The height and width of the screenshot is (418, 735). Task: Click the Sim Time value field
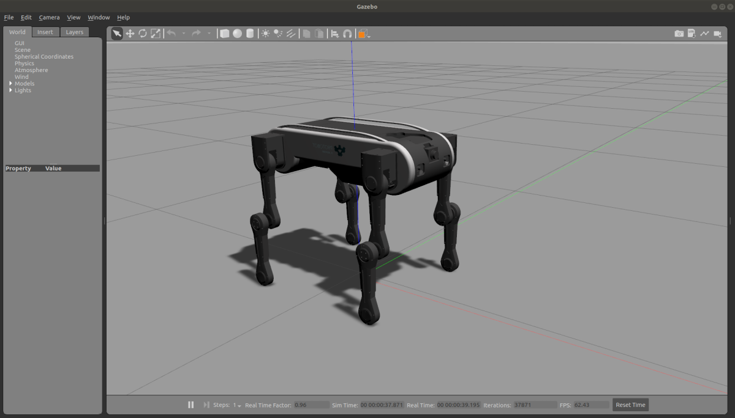point(382,405)
